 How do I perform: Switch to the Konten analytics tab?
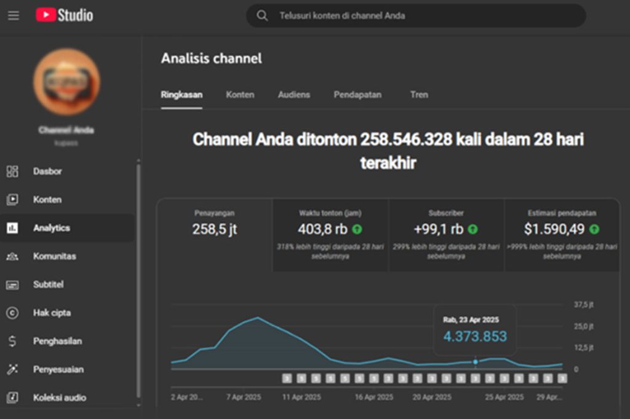click(x=240, y=95)
